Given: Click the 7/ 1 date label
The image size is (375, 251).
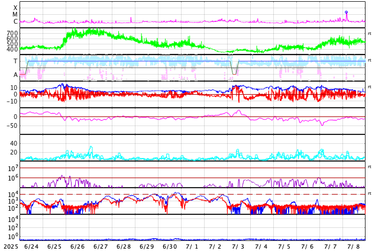Looking at the screenshot, I should (192, 246).
